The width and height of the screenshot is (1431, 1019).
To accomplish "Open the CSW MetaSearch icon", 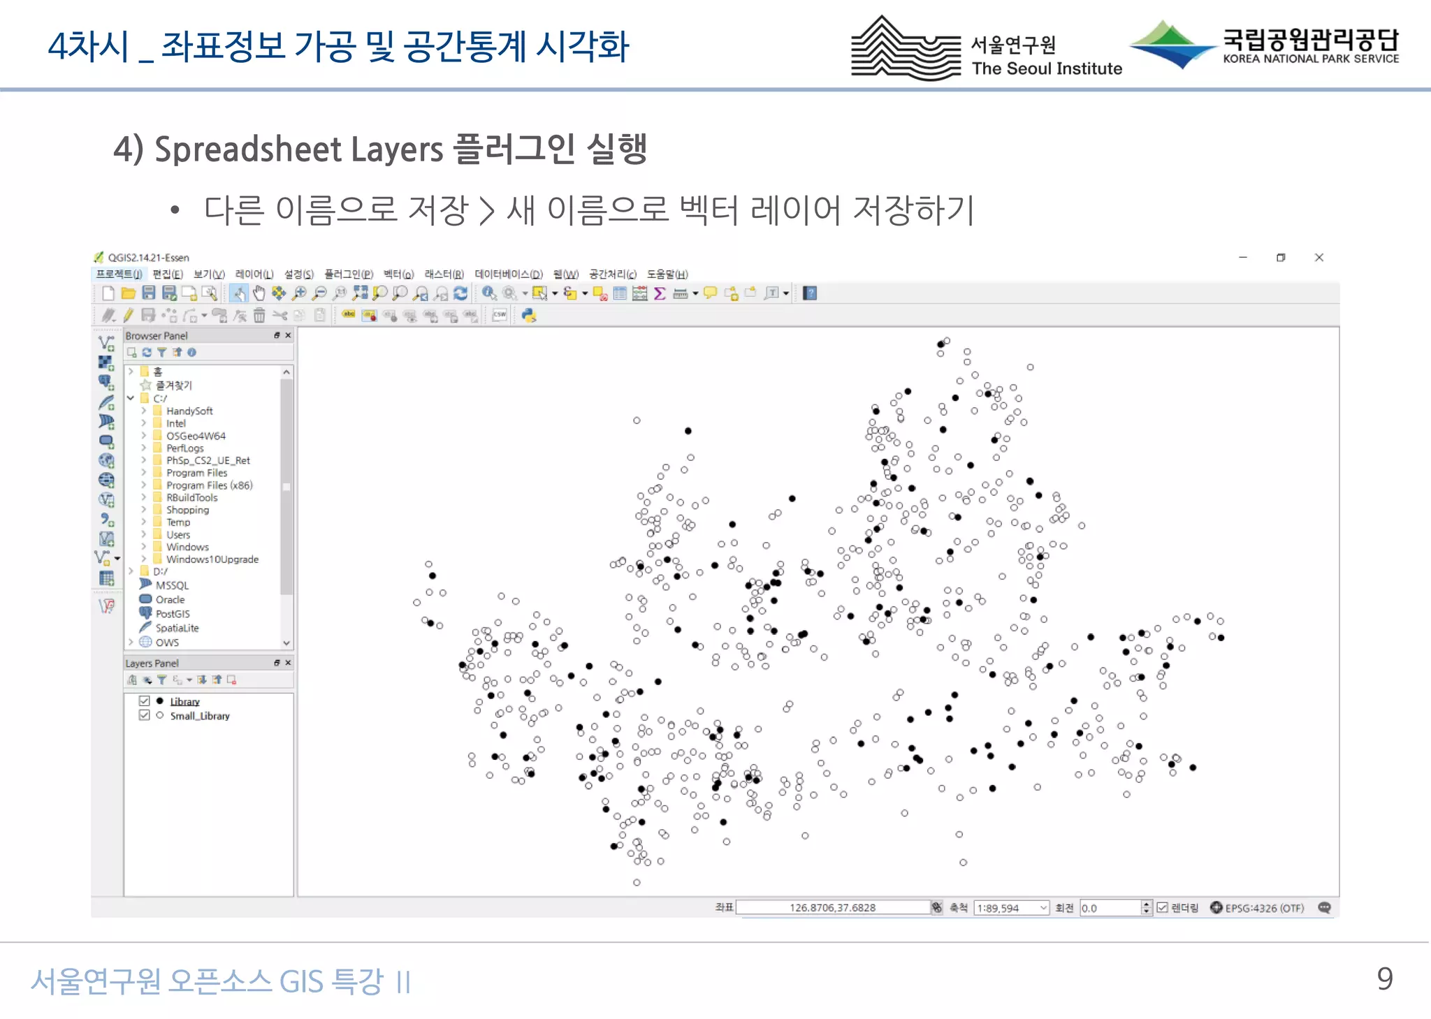I will pos(500,315).
